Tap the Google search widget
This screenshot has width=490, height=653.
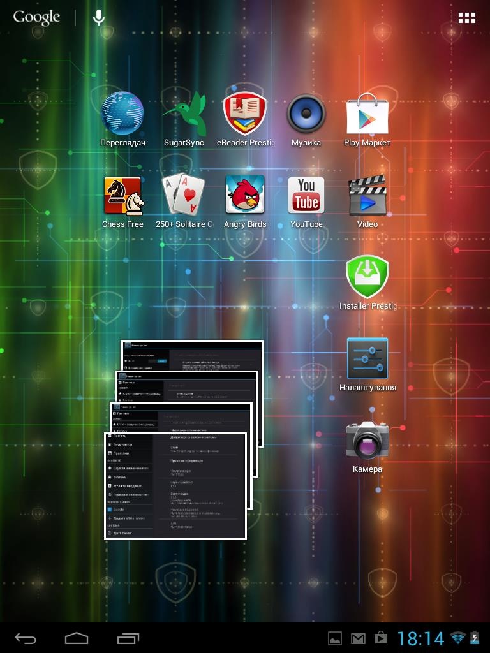36,18
